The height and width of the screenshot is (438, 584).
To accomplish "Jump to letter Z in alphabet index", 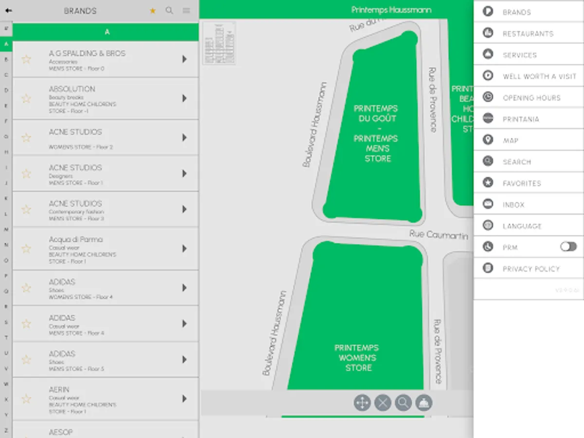I will pos(6,430).
